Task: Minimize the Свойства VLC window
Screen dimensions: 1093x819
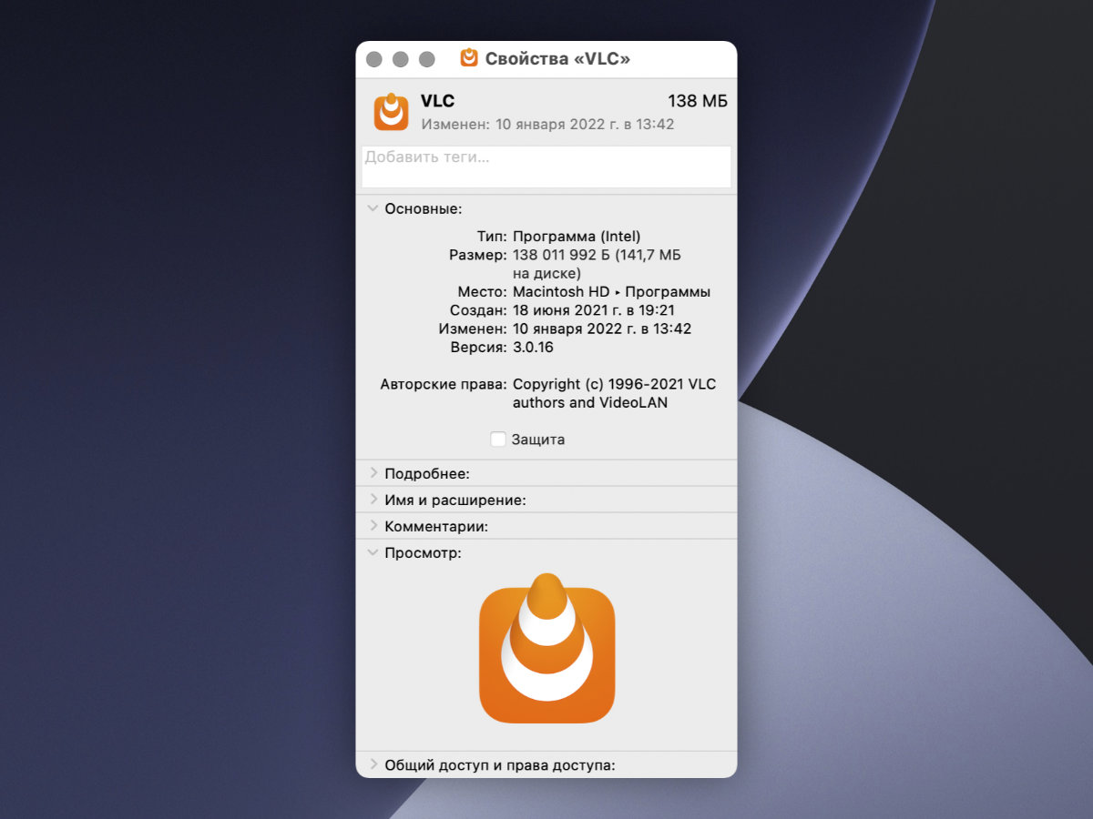Action: pyautogui.click(x=401, y=59)
